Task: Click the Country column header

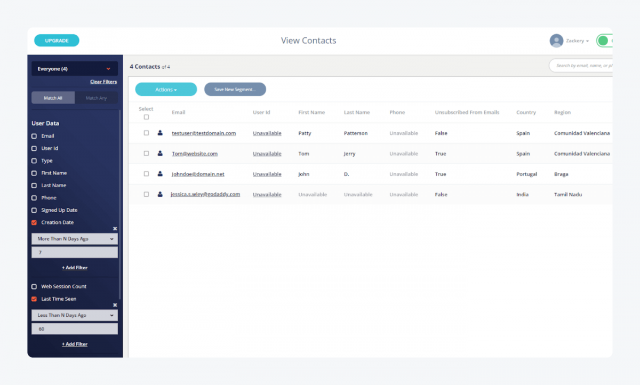Action: (526, 113)
